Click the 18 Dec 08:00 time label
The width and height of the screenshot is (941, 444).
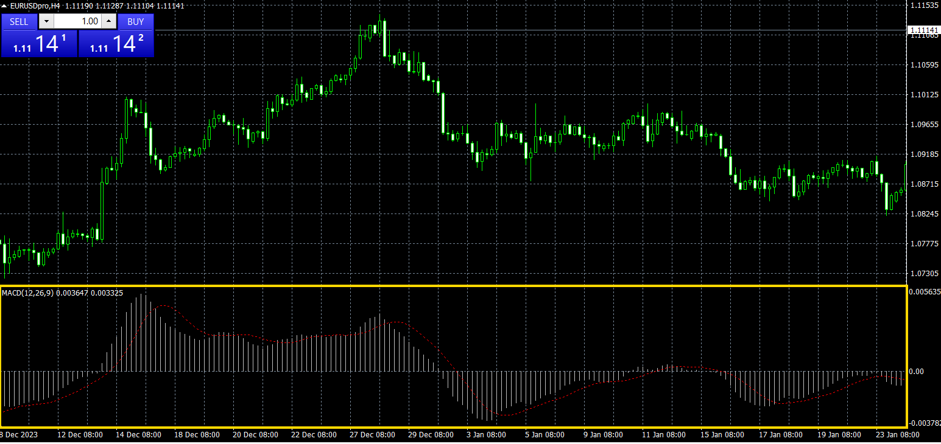pos(197,435)
